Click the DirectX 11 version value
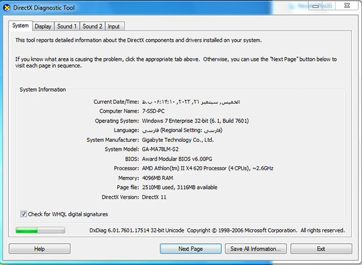 154,197
